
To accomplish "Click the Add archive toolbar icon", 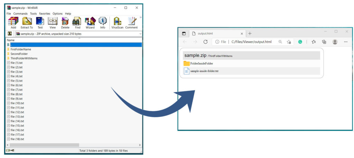I will click(x=13, y=22).
